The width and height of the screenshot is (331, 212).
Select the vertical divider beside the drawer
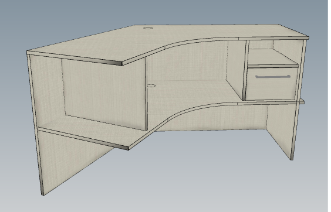(246, 70)
